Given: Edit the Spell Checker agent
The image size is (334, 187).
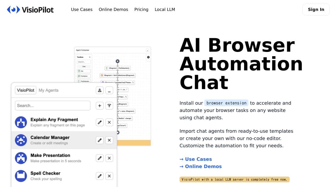Looking at the screenshot, I should pos(99,176).
